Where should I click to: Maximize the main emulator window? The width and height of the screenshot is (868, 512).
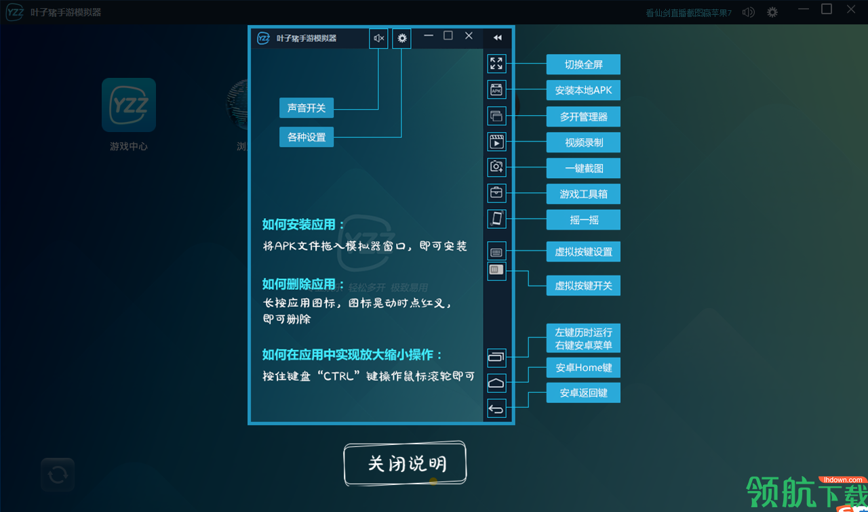(827, 9)
